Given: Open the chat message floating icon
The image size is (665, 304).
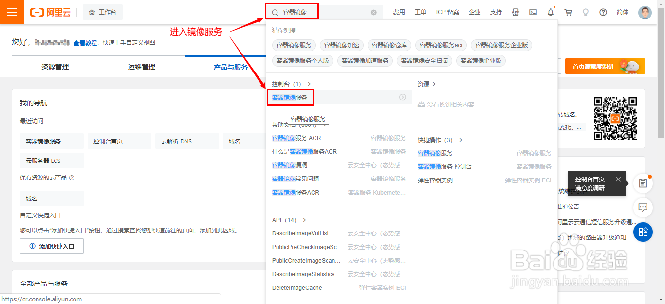Looking at the screenshot, I should coord(643,208).
